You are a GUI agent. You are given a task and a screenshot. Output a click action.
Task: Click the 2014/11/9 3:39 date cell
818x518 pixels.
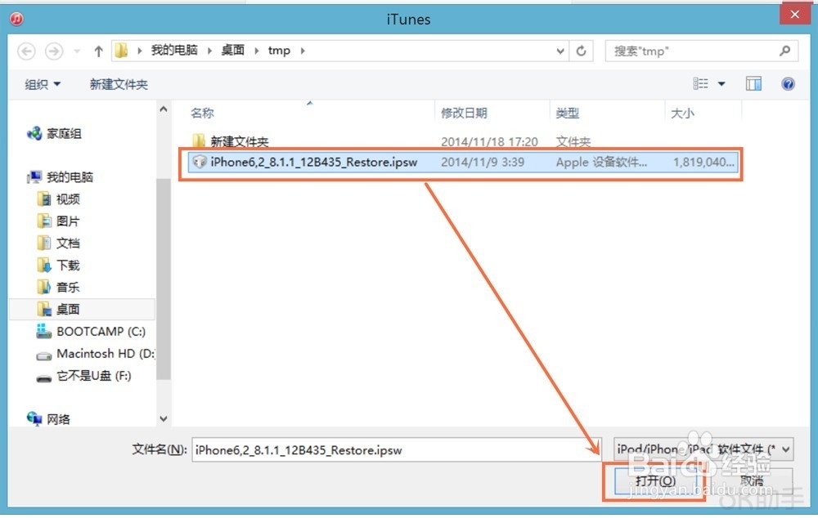pyautogui.click(x=483, y=162)
